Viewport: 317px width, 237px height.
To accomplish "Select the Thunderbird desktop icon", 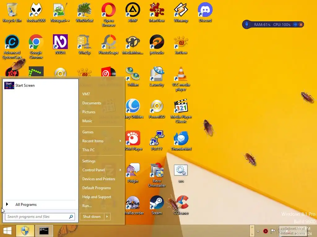I will pos(181,141).
